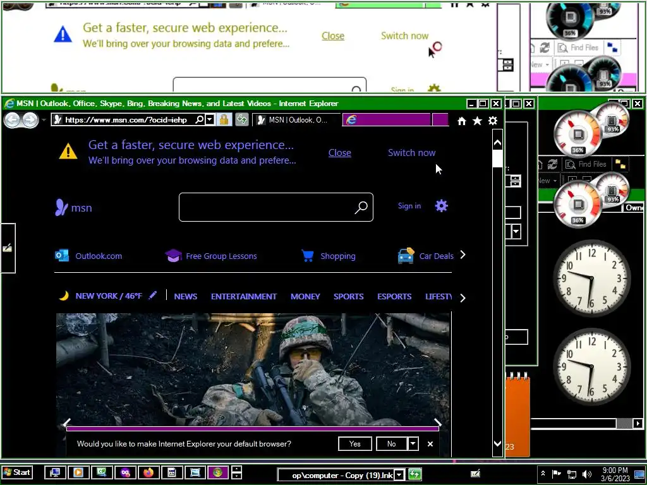Click the moon weather icon beside NEW YORK
Screen dimensions: 647x485
click(x=64, y=296)
